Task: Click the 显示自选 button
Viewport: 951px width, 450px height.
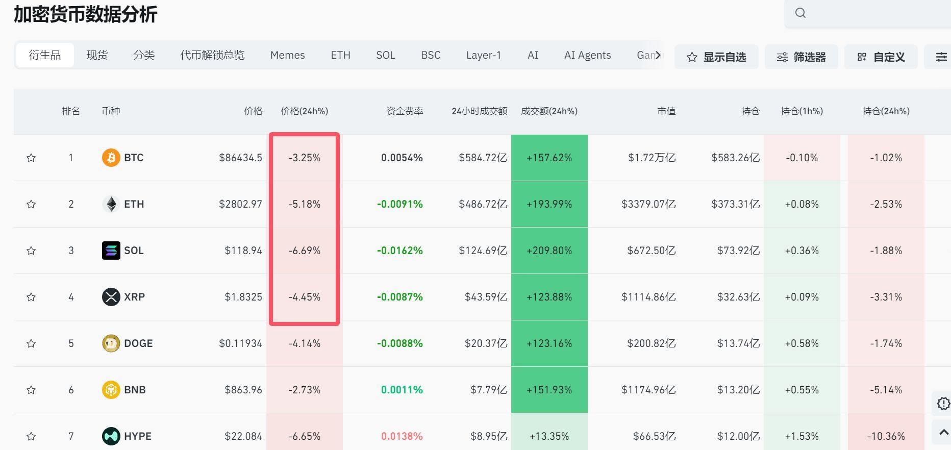Action: [x=716, y=57]
